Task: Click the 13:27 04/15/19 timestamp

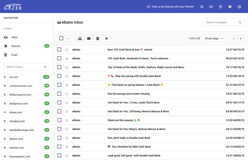Action: point(235,49)
